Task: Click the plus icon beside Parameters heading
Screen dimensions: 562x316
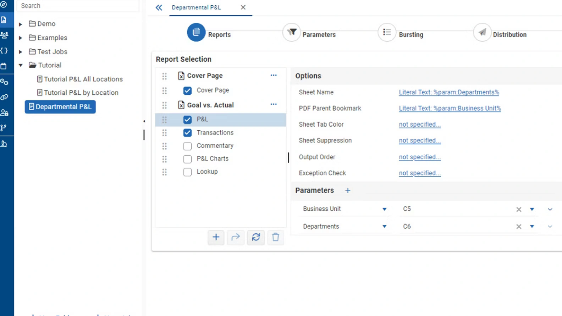Action: click(x=348, y=190)
